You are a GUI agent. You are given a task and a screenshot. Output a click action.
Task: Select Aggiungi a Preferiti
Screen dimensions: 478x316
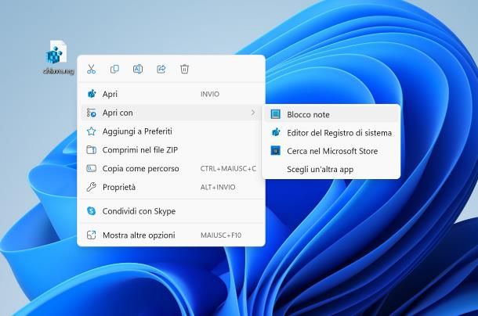point(171,131)
